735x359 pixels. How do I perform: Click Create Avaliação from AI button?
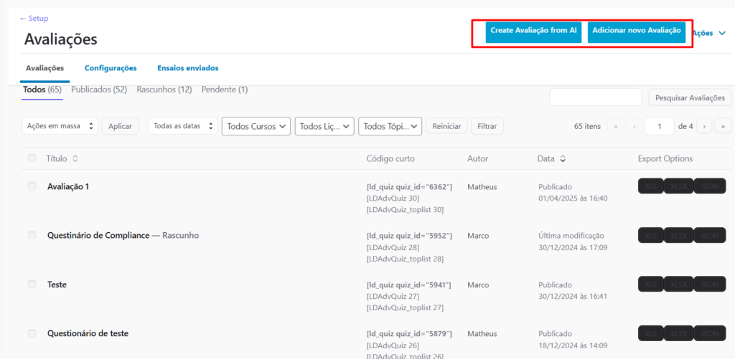[x=533, y=32]
